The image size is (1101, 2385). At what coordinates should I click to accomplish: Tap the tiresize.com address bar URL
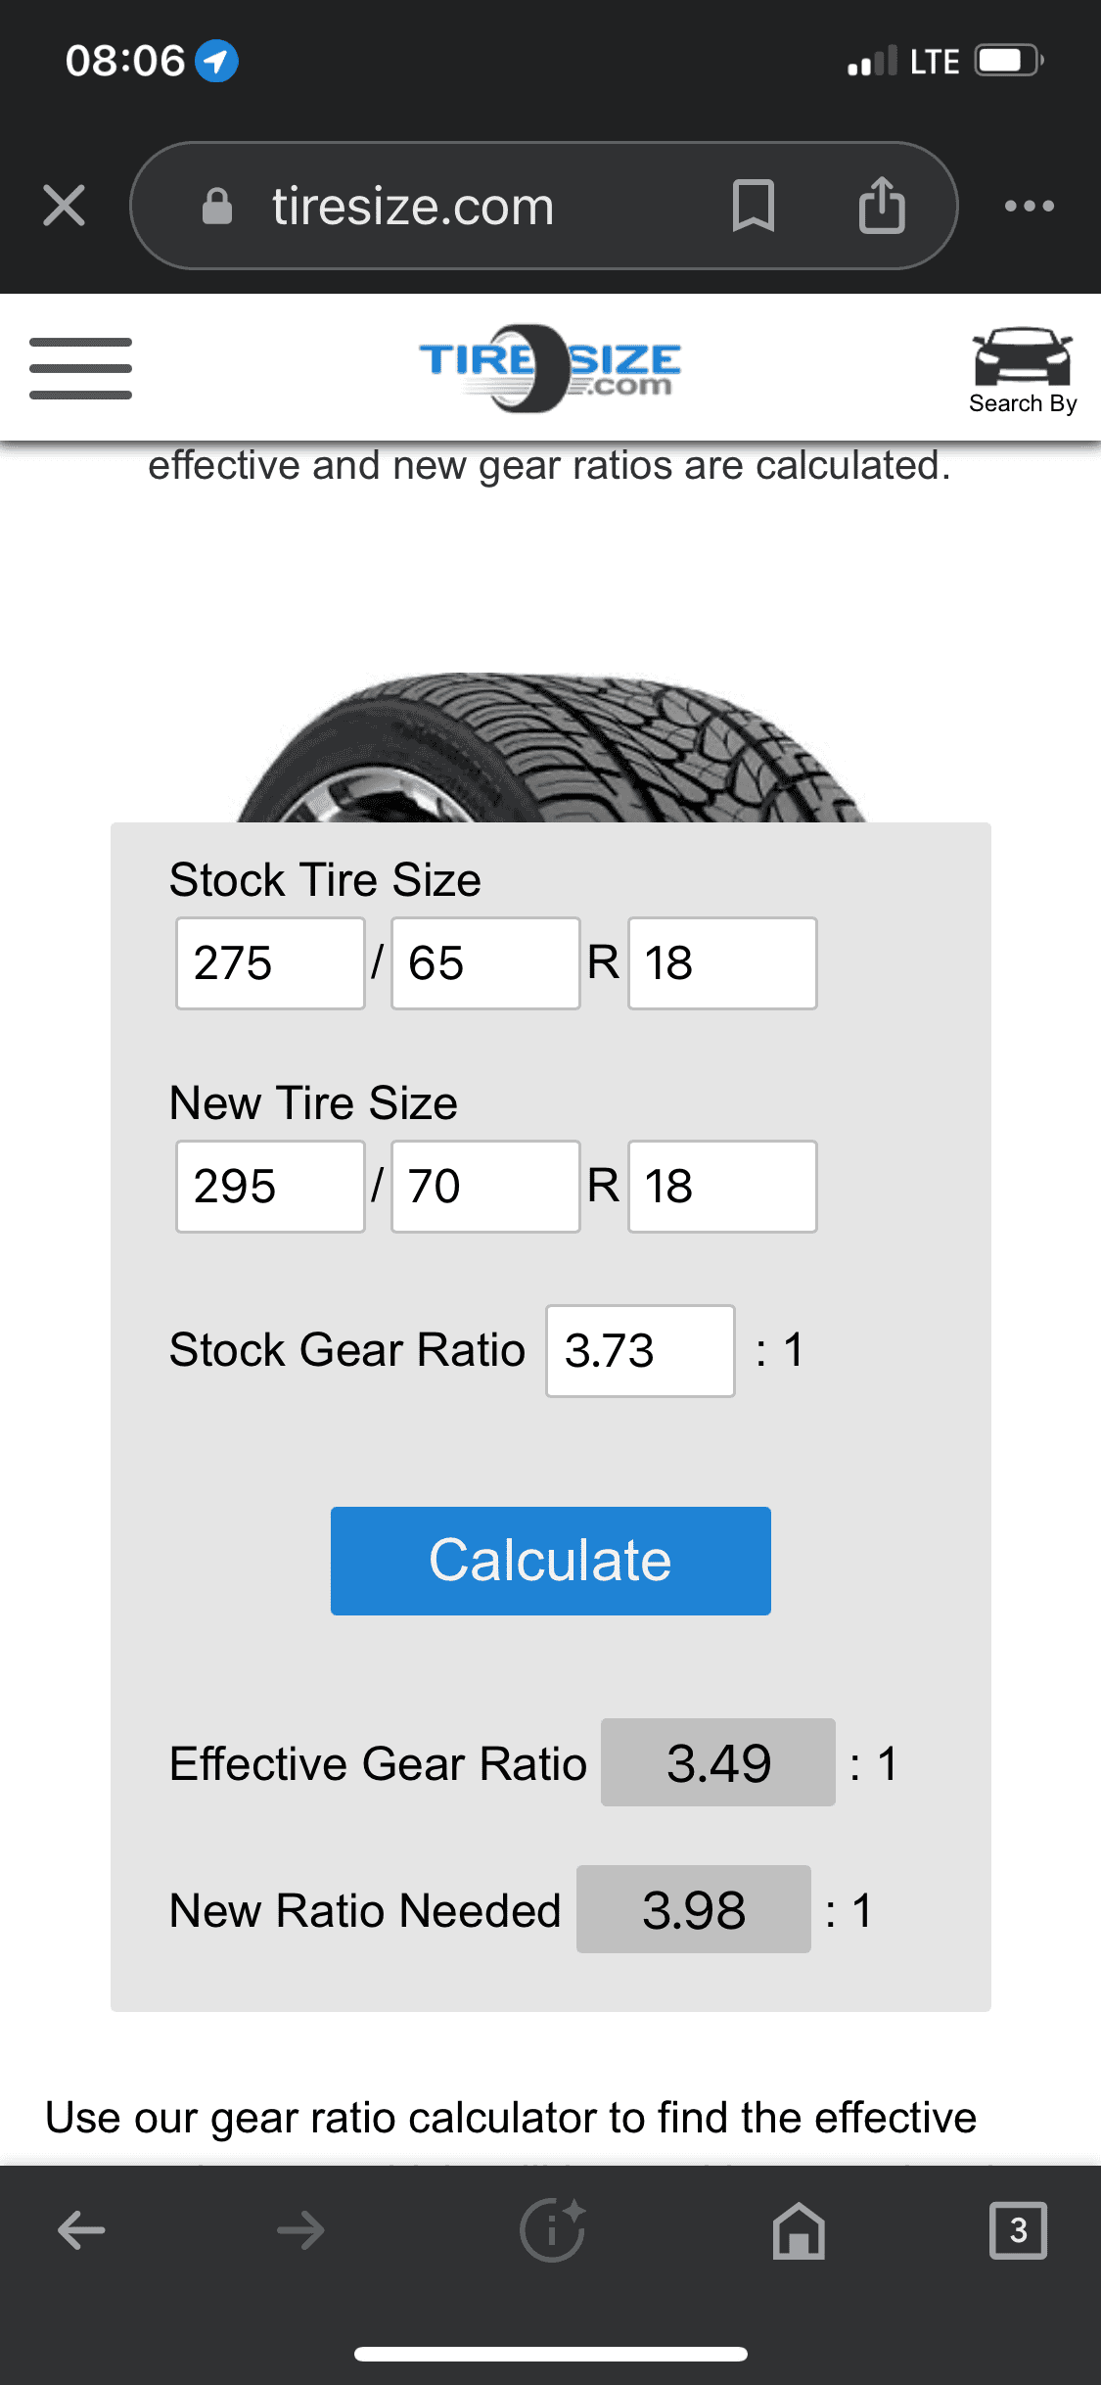[x=413, y=206]
